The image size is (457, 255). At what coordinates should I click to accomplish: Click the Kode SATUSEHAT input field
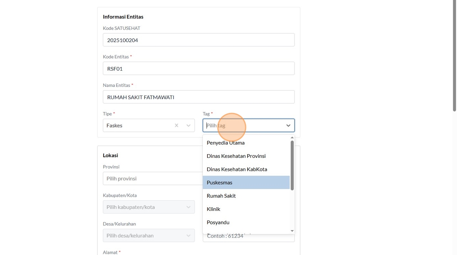(x=198, y=40)
